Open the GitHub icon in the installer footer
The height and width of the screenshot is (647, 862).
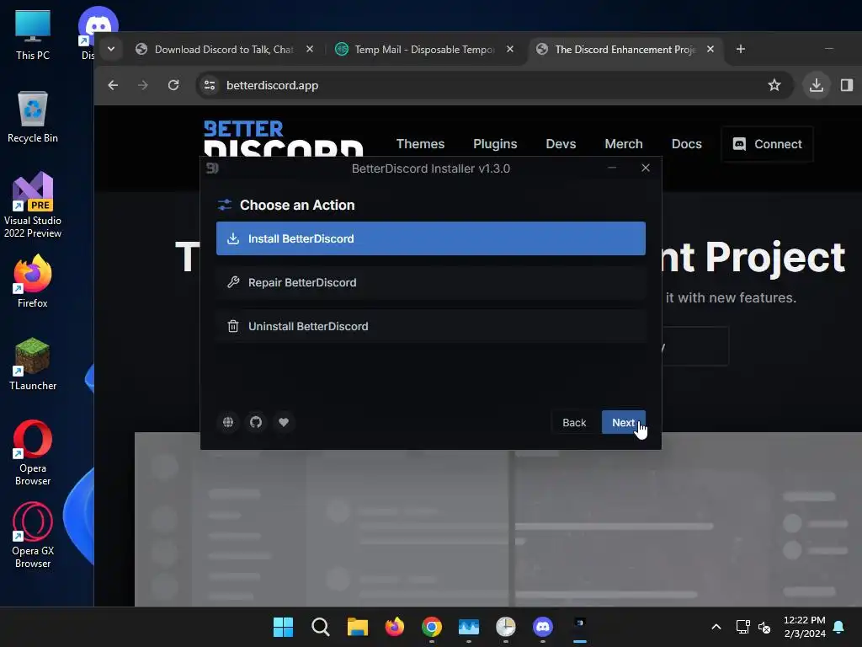[x=256, y=422]
